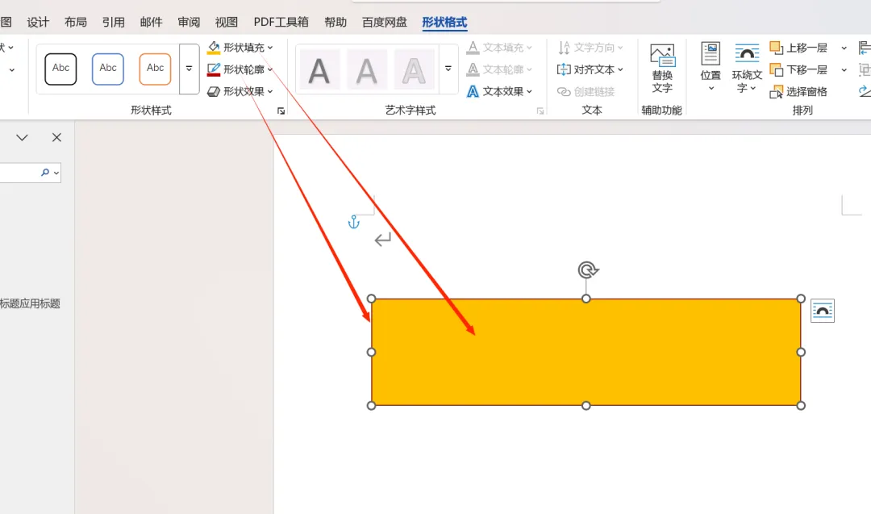Open the 对齐文本 dropdown arrow
This screenshot has width=871, height=514.
pyautogui.click(x=620, y=69)
